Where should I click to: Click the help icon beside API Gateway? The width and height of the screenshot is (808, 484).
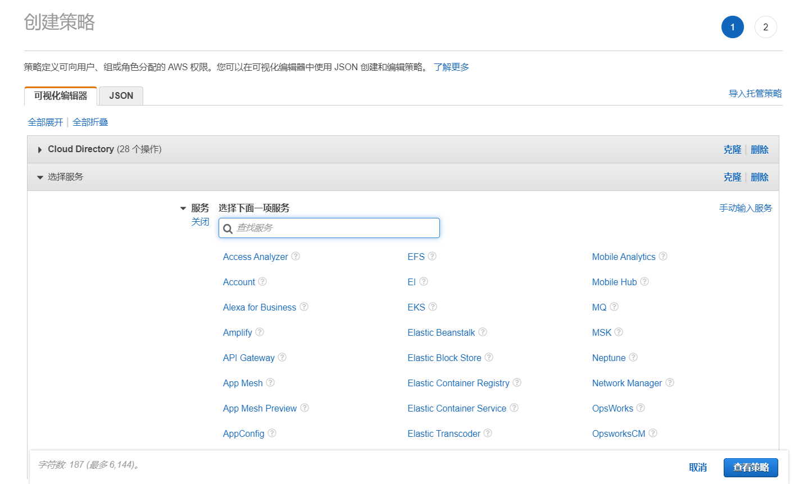click(282, 358)
